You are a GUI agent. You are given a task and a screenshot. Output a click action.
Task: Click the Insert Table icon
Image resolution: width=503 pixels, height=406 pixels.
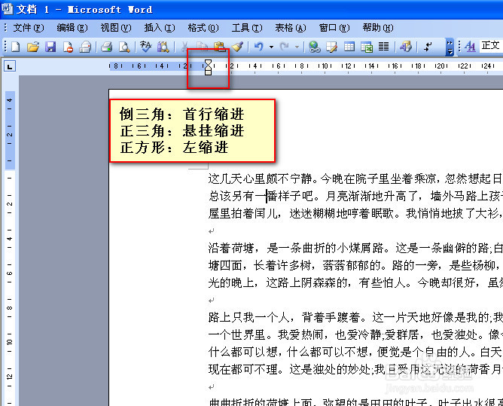tap(349, 47)
